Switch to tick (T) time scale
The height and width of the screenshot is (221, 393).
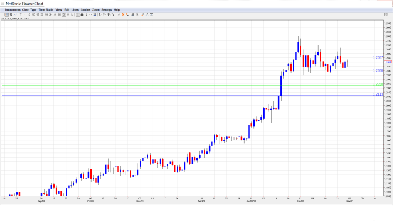pyautogui.click(x=21, y=15)
